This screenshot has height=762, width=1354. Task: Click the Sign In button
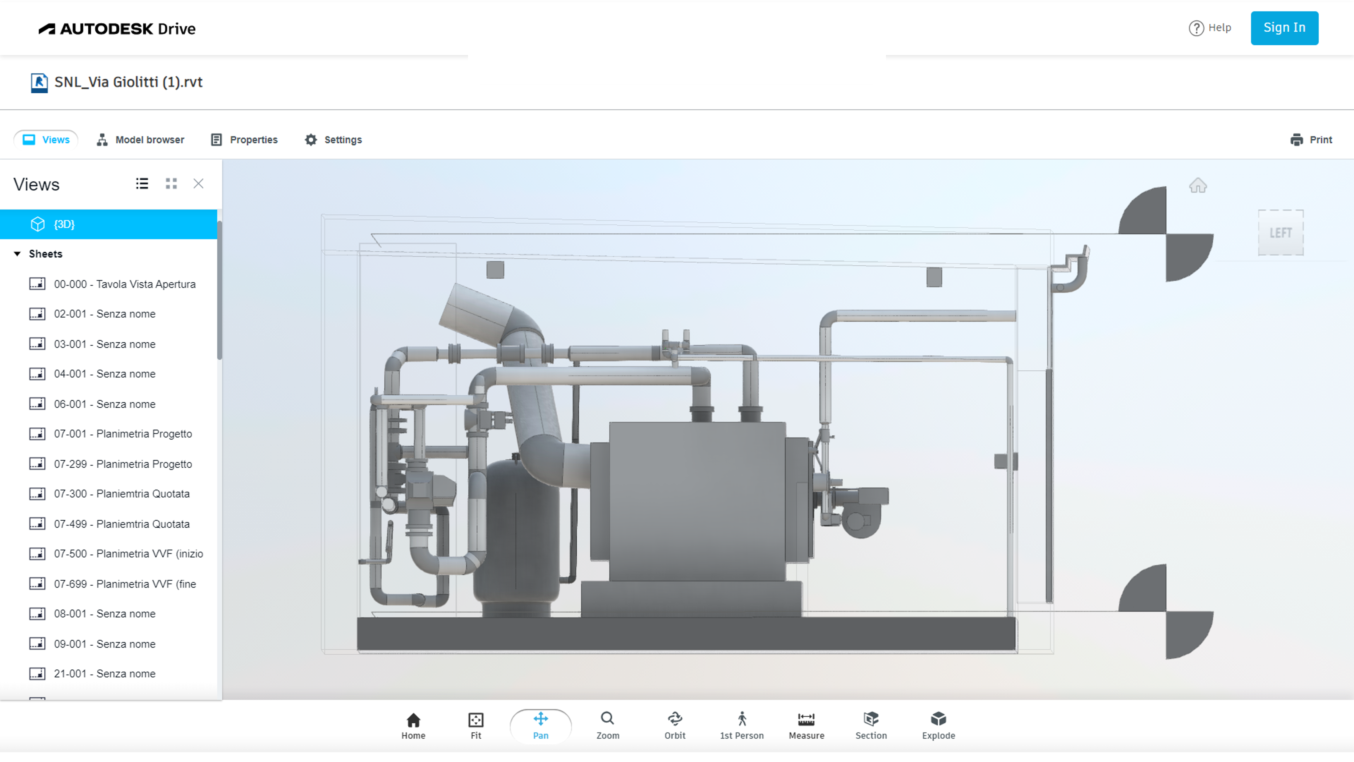click(x=1284, y=28)
